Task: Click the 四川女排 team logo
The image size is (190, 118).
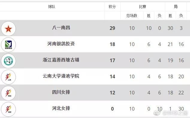Action: click(8, 93)
